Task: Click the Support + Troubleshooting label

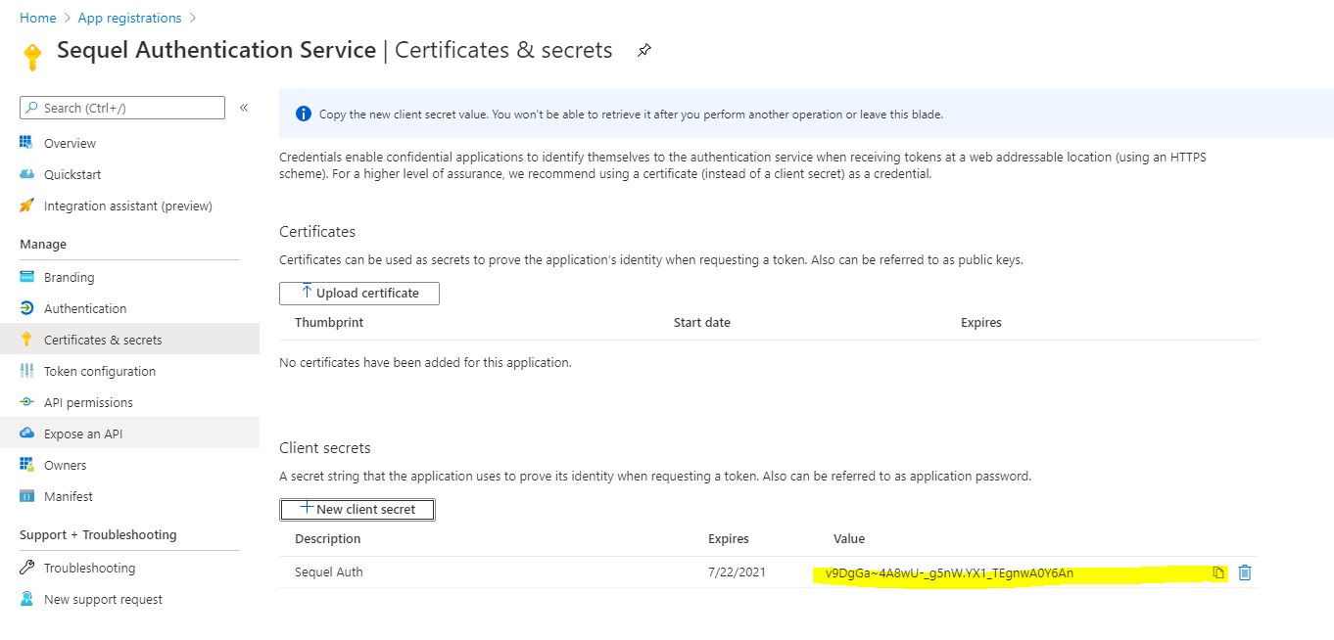Action: point(98,534)
